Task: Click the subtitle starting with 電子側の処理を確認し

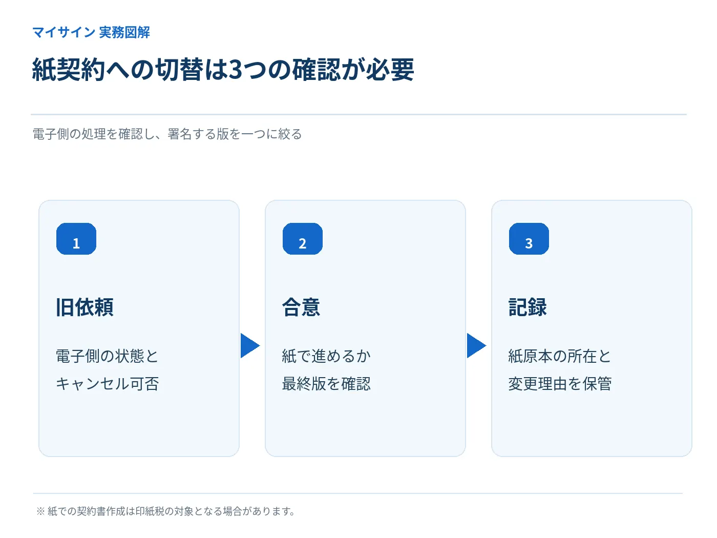Action: tap(167, 134)
